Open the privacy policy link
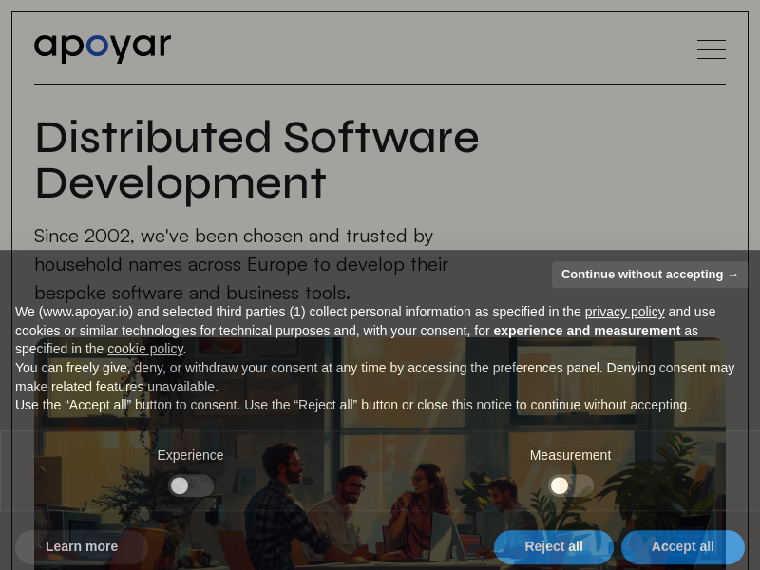 pyautogui.click(x=624, y=312)
